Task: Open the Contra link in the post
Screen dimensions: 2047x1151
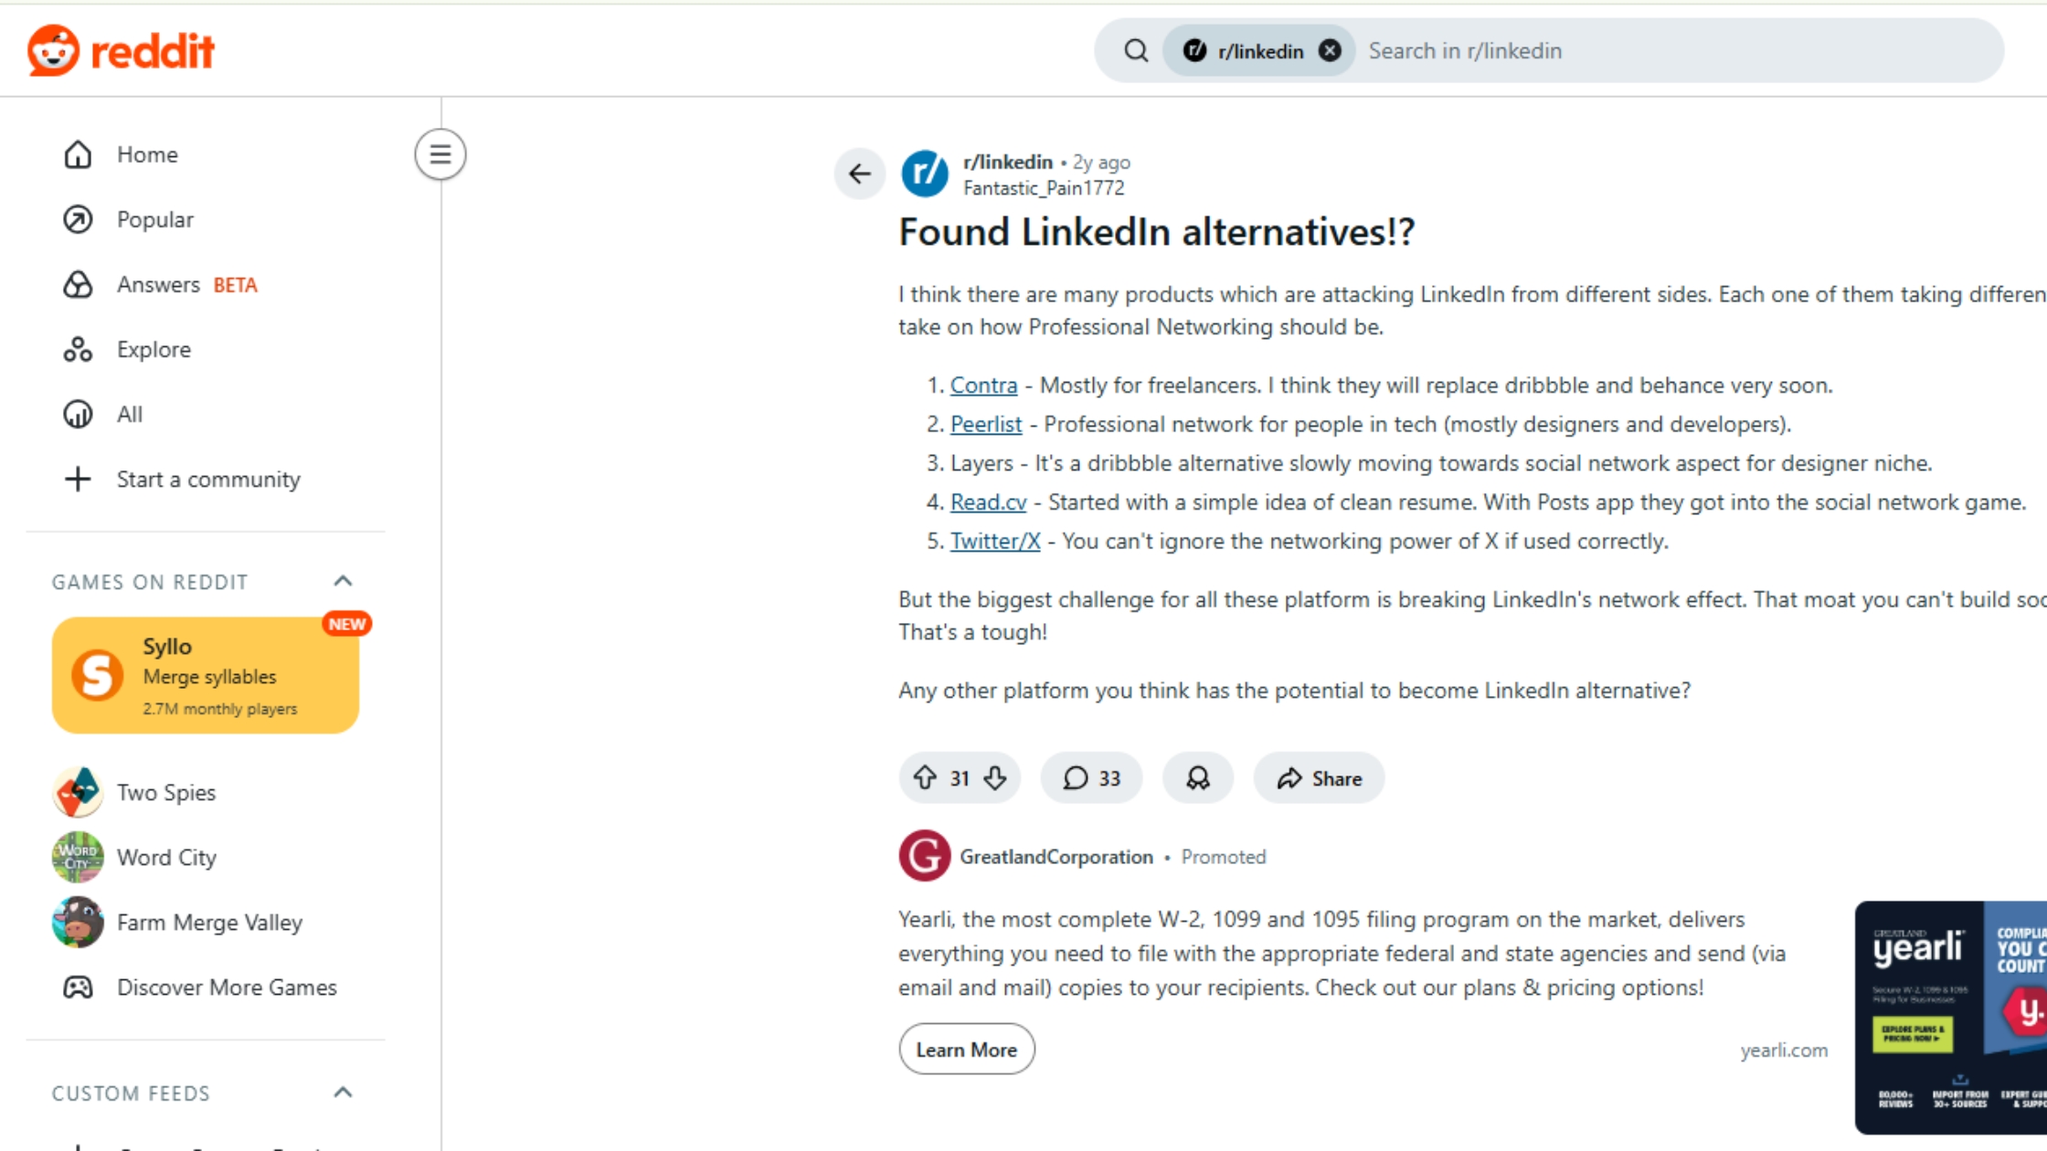Action: 983,385
